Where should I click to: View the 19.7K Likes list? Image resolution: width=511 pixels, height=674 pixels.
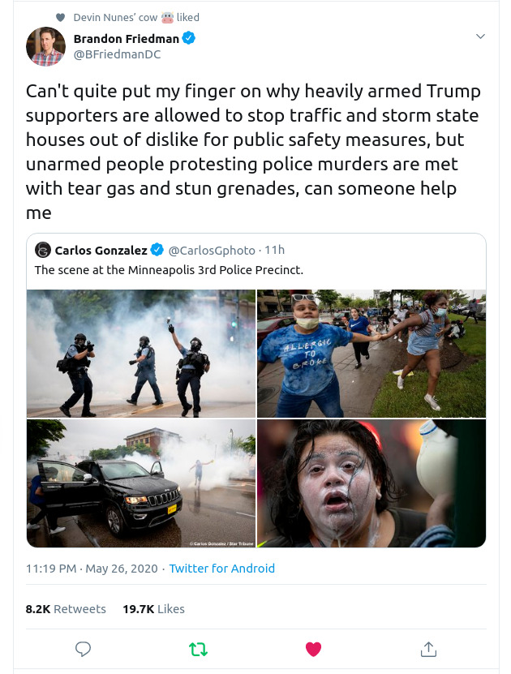pyautogui.click(x=153, y=608)
